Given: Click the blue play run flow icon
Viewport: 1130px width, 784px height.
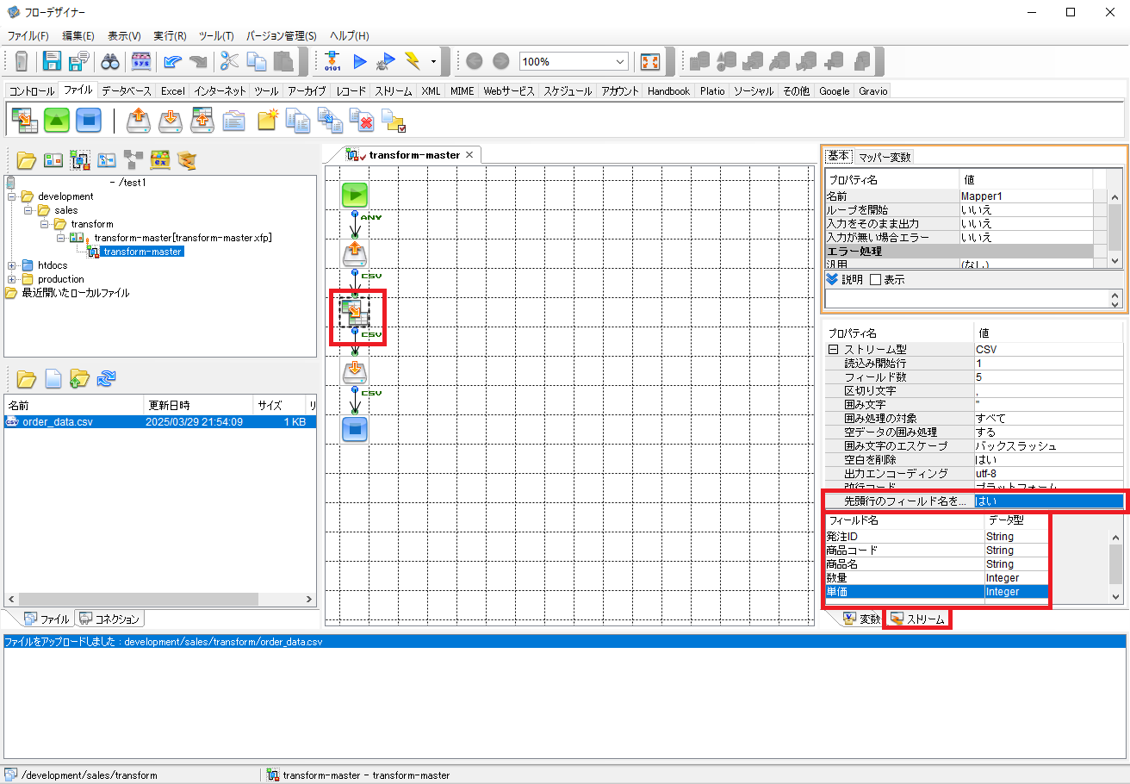Looking at the screenshot, I should coord(360,61).
